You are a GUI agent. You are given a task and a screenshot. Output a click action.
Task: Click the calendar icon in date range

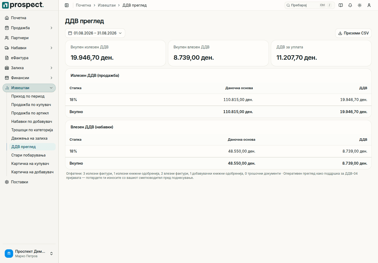70,33
